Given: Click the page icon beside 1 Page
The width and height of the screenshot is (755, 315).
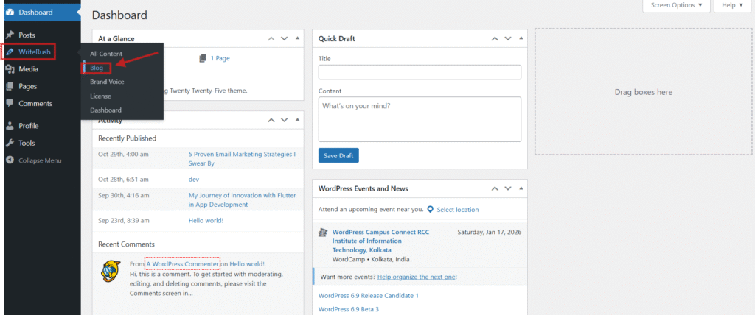Looking at the screenshot, I should [203, 58].
